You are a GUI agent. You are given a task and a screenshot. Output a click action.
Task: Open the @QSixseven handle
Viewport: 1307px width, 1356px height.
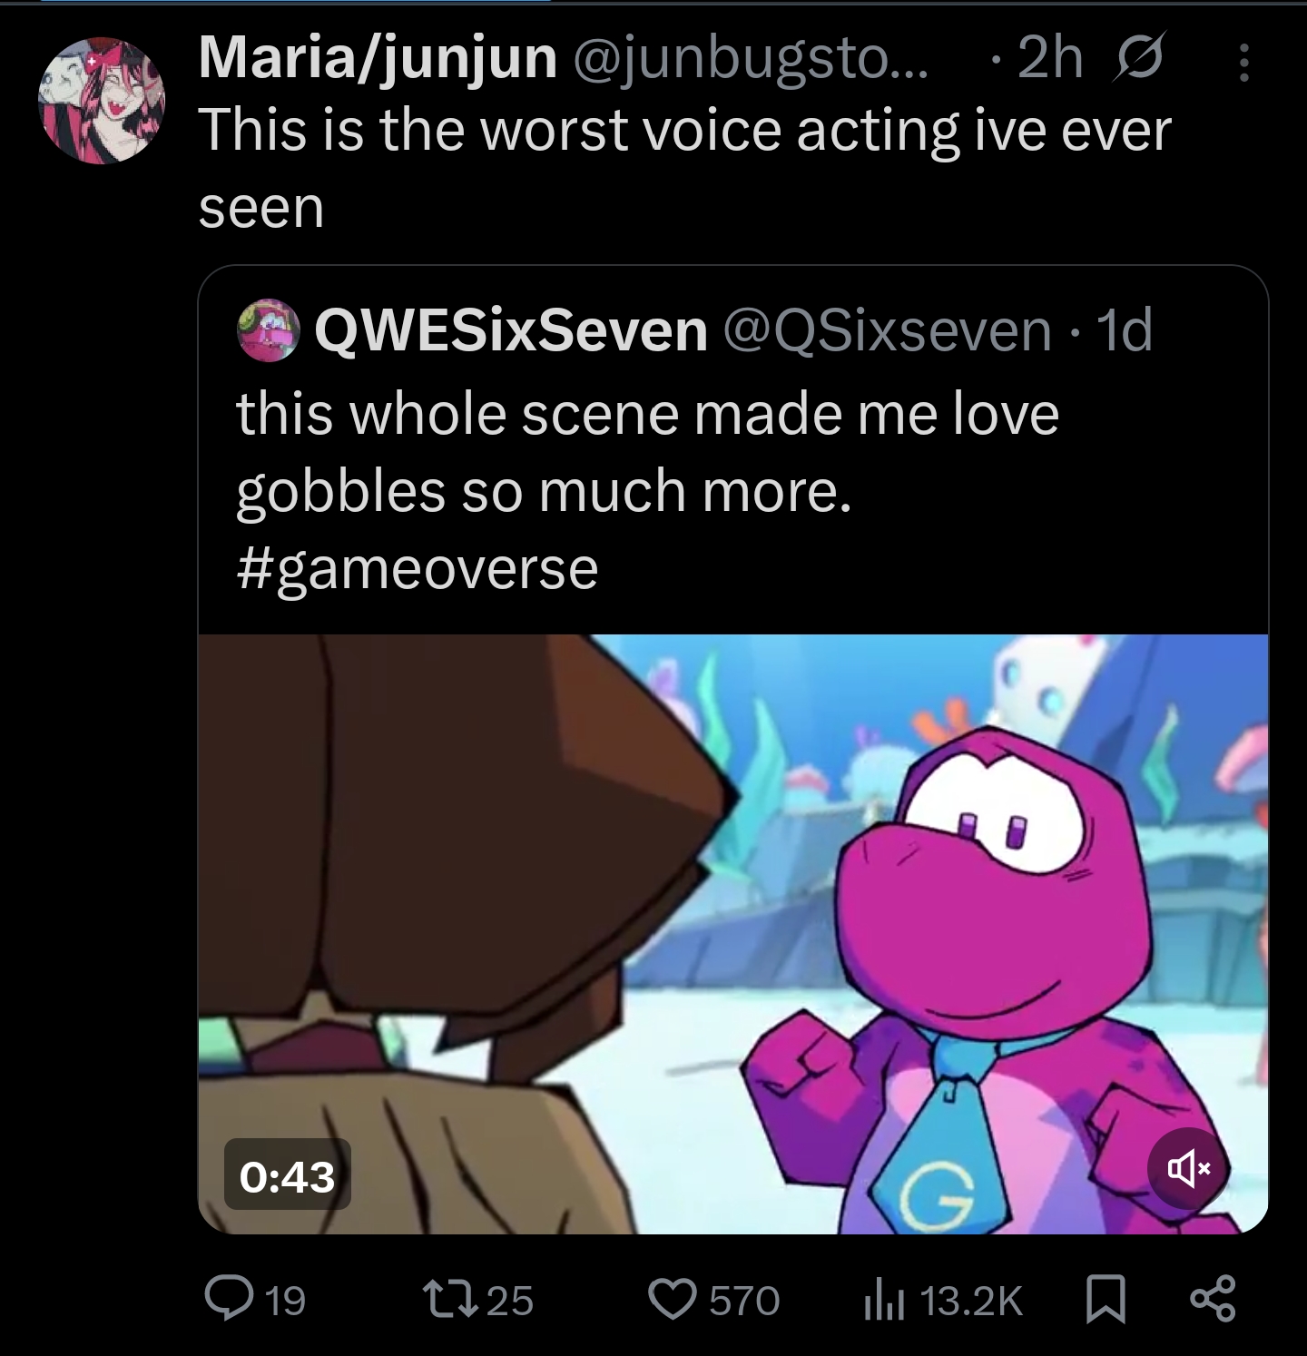coord(887,329)
